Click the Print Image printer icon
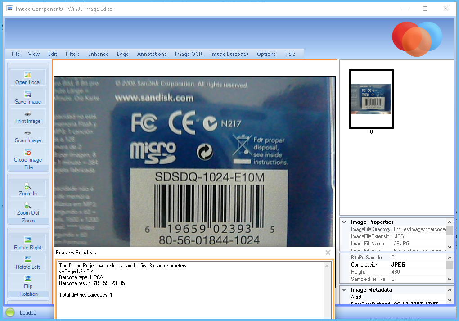This screenshot has height=321, width=459. tap(28, 113)
